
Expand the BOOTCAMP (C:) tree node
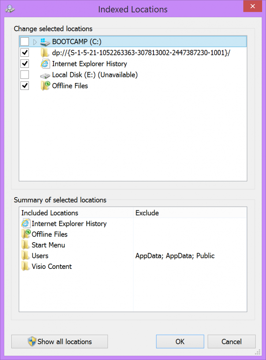(x=35, y=42)
